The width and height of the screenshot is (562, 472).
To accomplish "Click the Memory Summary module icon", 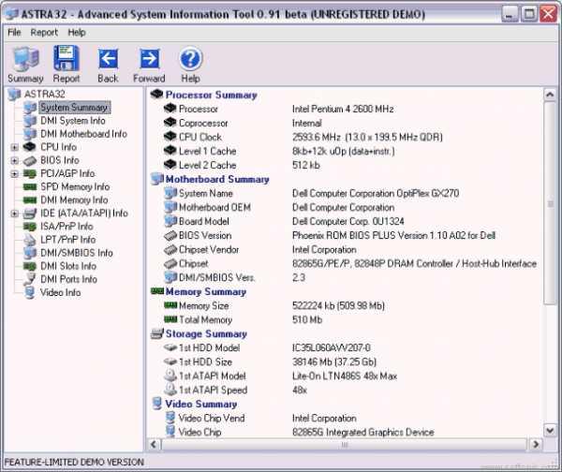I will pos(157,291).
